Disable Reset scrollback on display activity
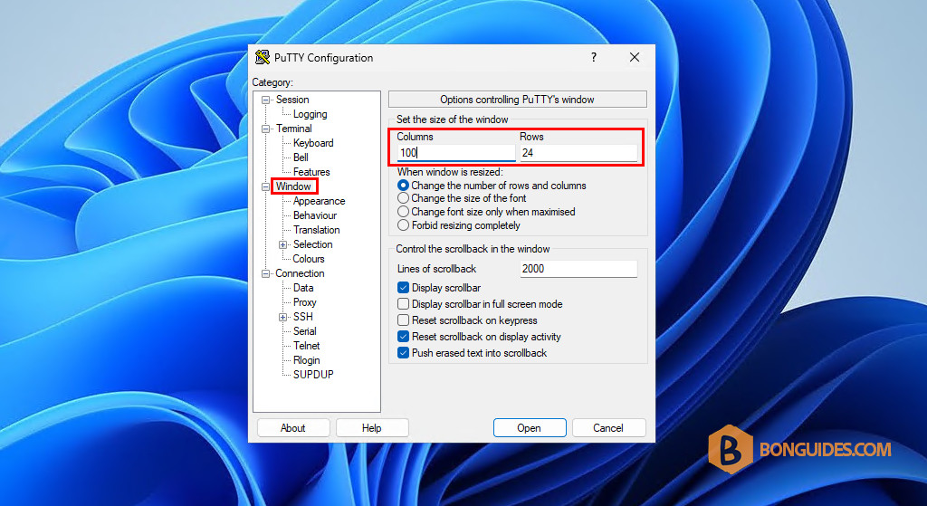This screenshot has width=927, height=506. tap(403, 337)
